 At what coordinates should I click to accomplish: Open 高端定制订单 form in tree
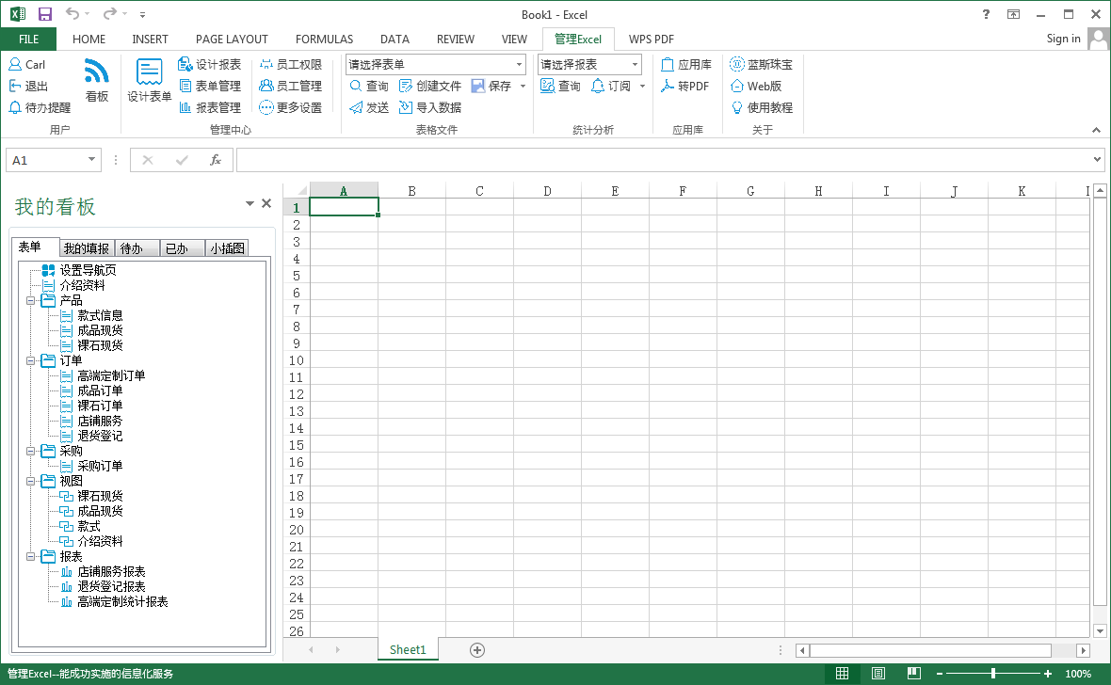point(111,375)
